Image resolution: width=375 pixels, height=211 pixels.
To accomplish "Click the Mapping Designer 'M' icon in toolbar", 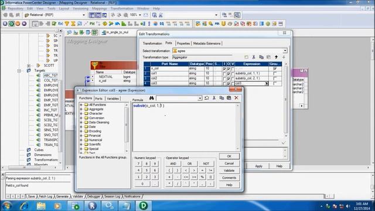I will coord(24,23).
